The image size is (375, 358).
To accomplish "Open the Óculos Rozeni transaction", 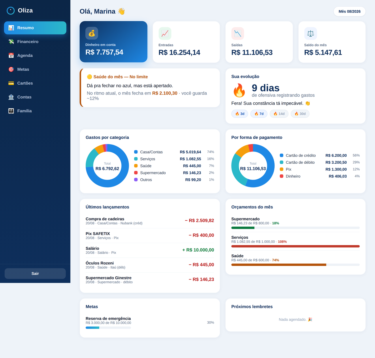I will click(x=150, y=265).
